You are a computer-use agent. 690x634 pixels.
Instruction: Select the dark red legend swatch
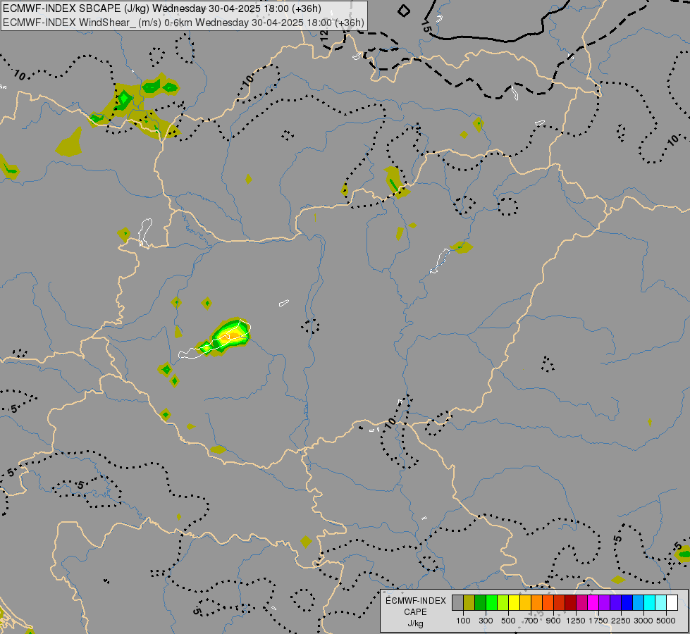click(x=570, y=603)
